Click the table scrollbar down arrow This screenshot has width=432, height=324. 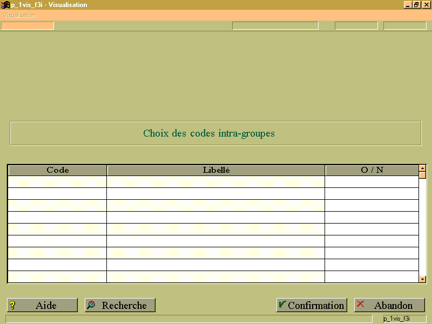pos(422,279)
